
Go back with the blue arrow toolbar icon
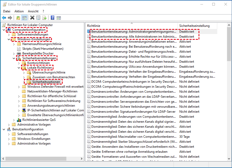click(4, 18)
